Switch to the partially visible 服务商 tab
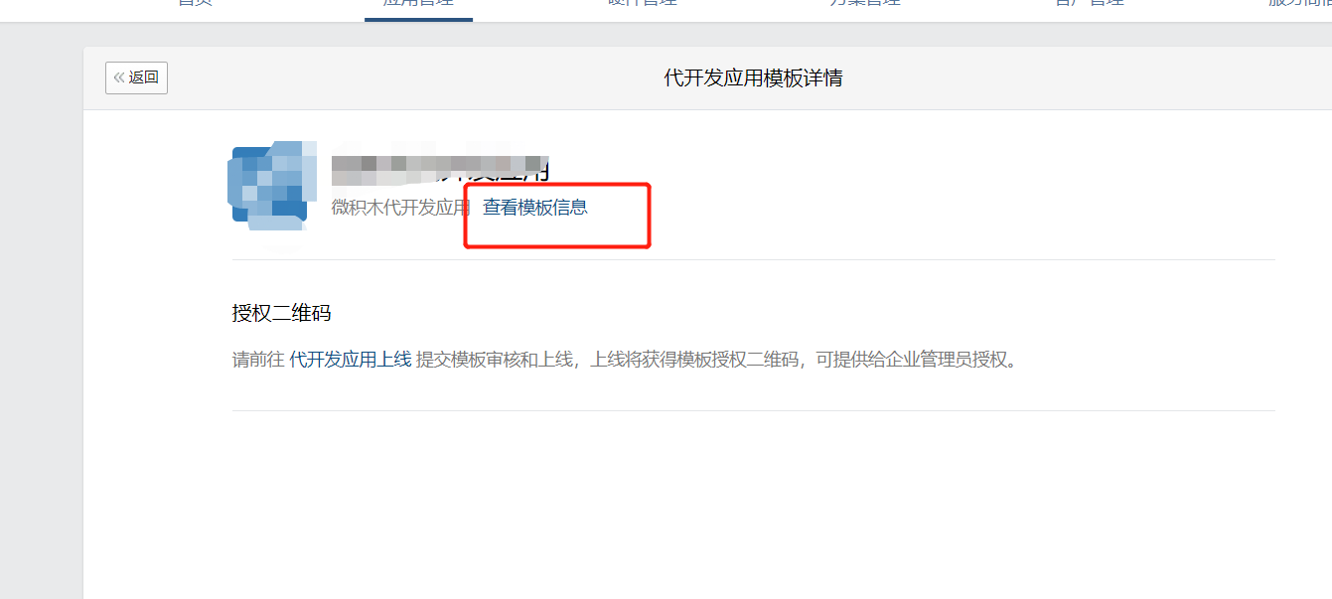 point(1299,4)
